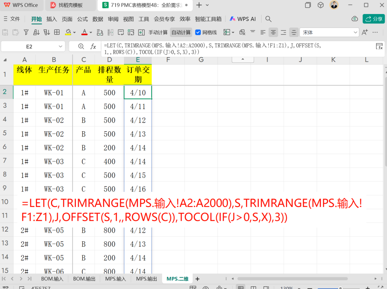Increase font size with A+ icon

tap(365, 33)
